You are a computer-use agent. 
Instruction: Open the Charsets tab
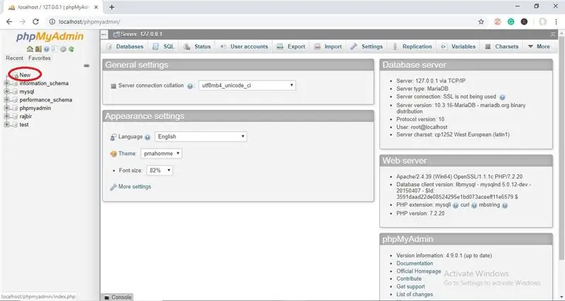tap(501, 47)
